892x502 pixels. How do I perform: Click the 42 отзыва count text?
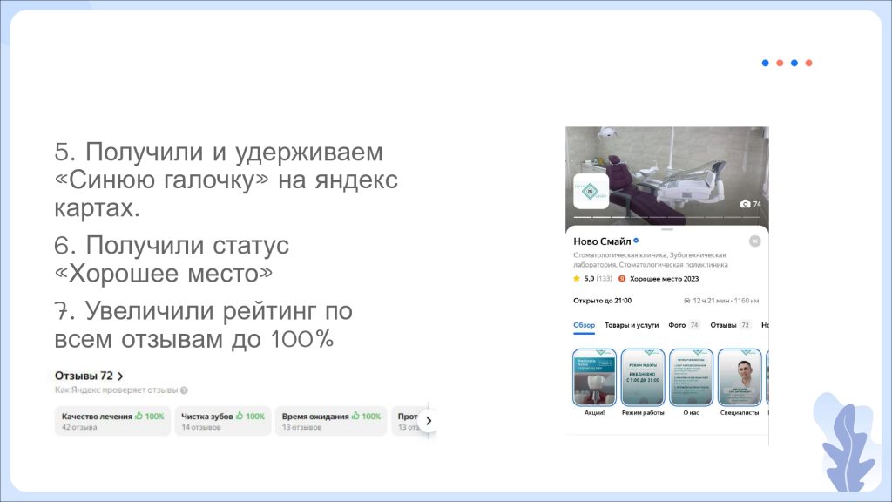pyautogui.click(x=79, y=427)
